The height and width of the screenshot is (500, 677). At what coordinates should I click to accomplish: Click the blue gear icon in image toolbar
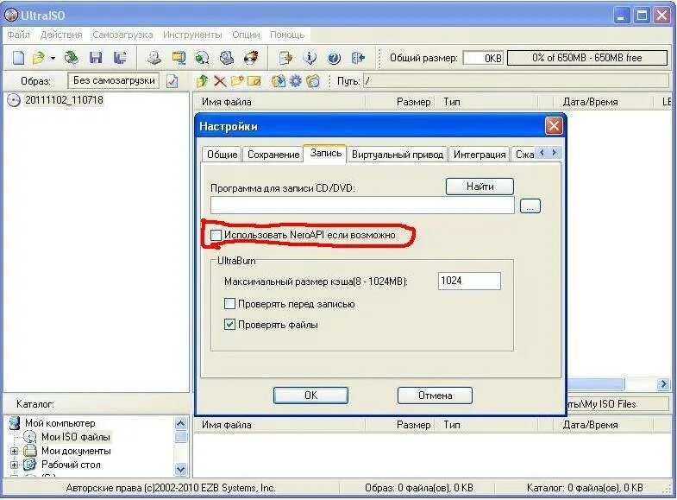(x=295, y=81)
